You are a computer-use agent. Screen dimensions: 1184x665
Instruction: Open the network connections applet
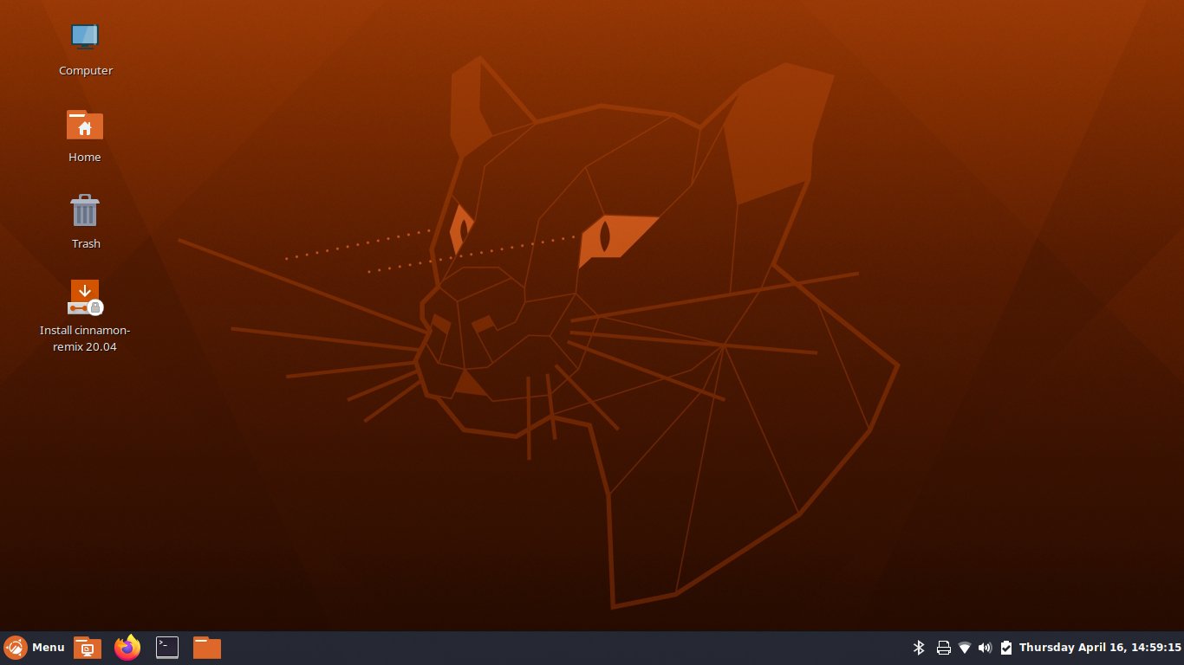coord(965,648)
